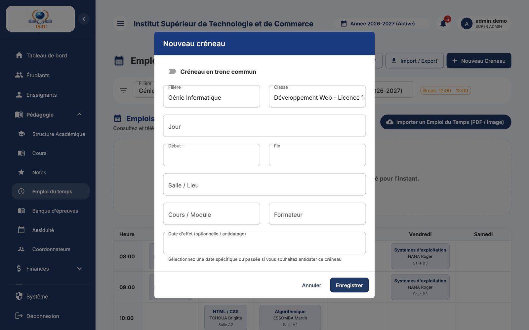
Task: Toggle the Créneau en tronc commun switch
Action: [x=172, y=71]
